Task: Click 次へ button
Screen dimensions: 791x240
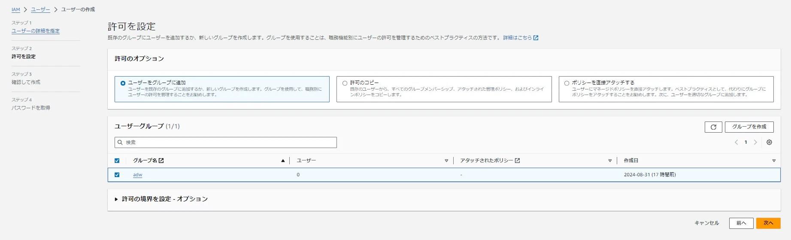Action: point(768,223)
